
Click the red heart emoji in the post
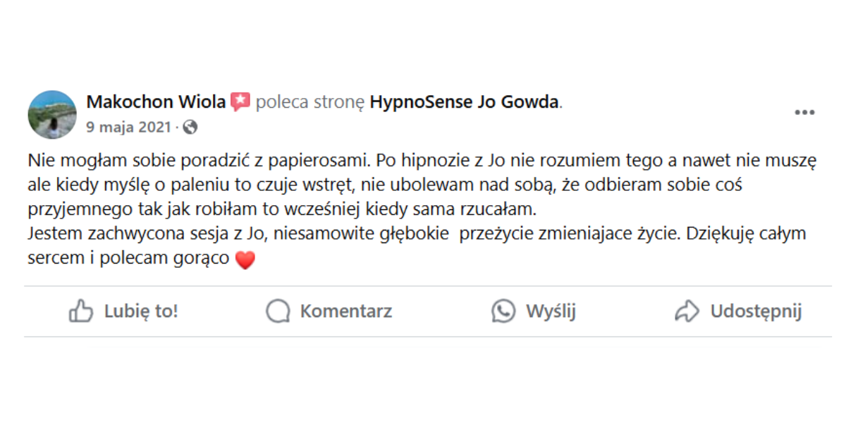247,258
